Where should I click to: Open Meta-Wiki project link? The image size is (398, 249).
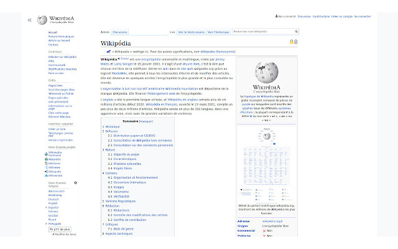point(55,159)
